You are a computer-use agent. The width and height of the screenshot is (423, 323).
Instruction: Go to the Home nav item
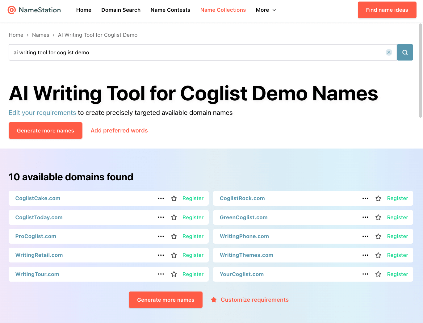pos(84,10)
